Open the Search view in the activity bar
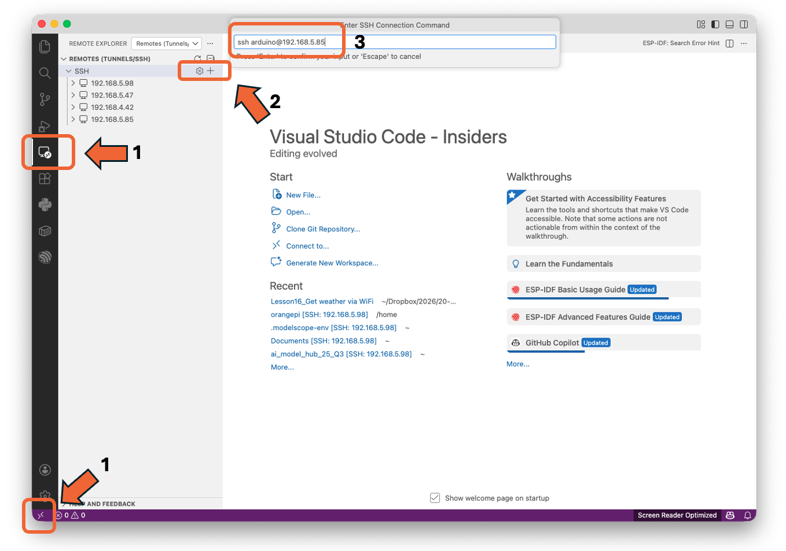The height and width of the screenshot is (551, 786). pos(45,73)
